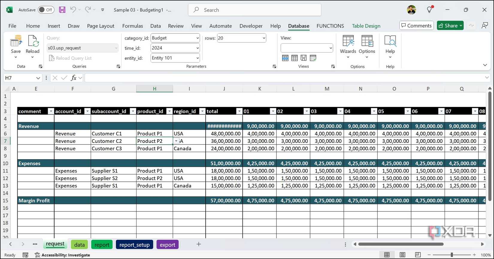The height and width of the screenshot is (259, 494).
Task: Select the Customer C3 cell
Action: click(x=113, y=148)
